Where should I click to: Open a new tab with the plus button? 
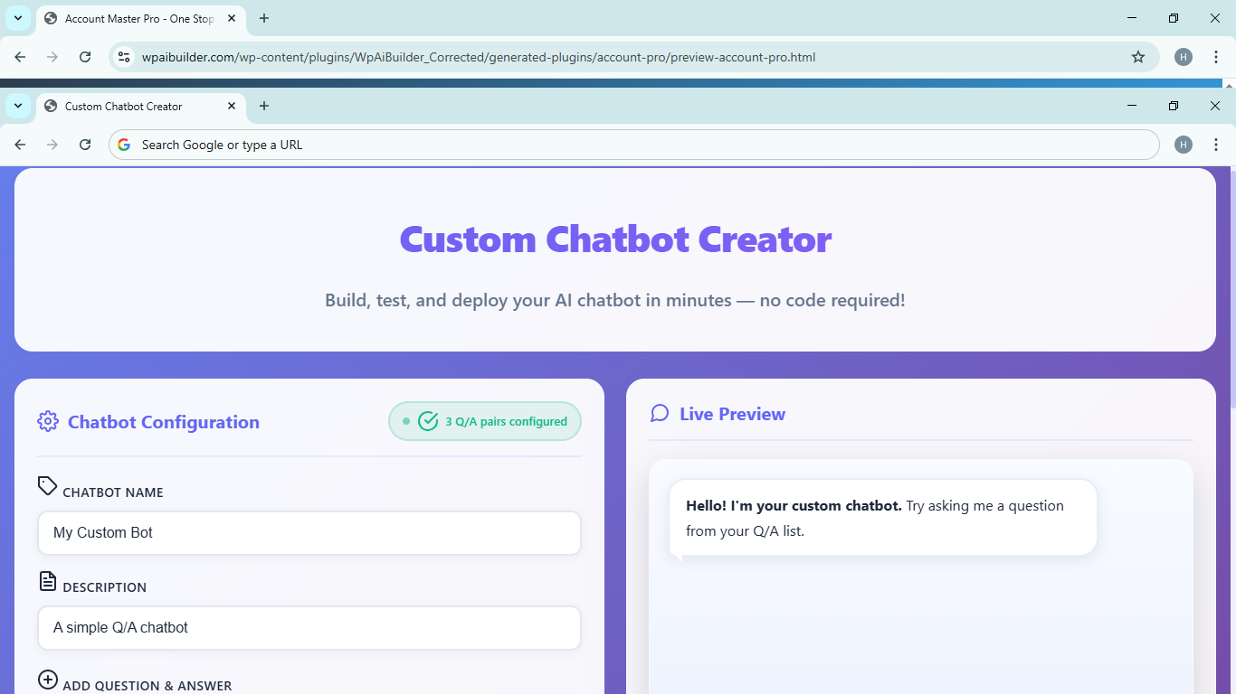(263, 106)
